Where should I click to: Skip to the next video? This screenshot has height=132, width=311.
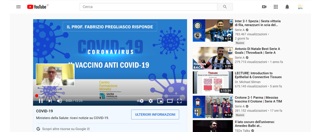pyautogui.click(x=50, y=101)
